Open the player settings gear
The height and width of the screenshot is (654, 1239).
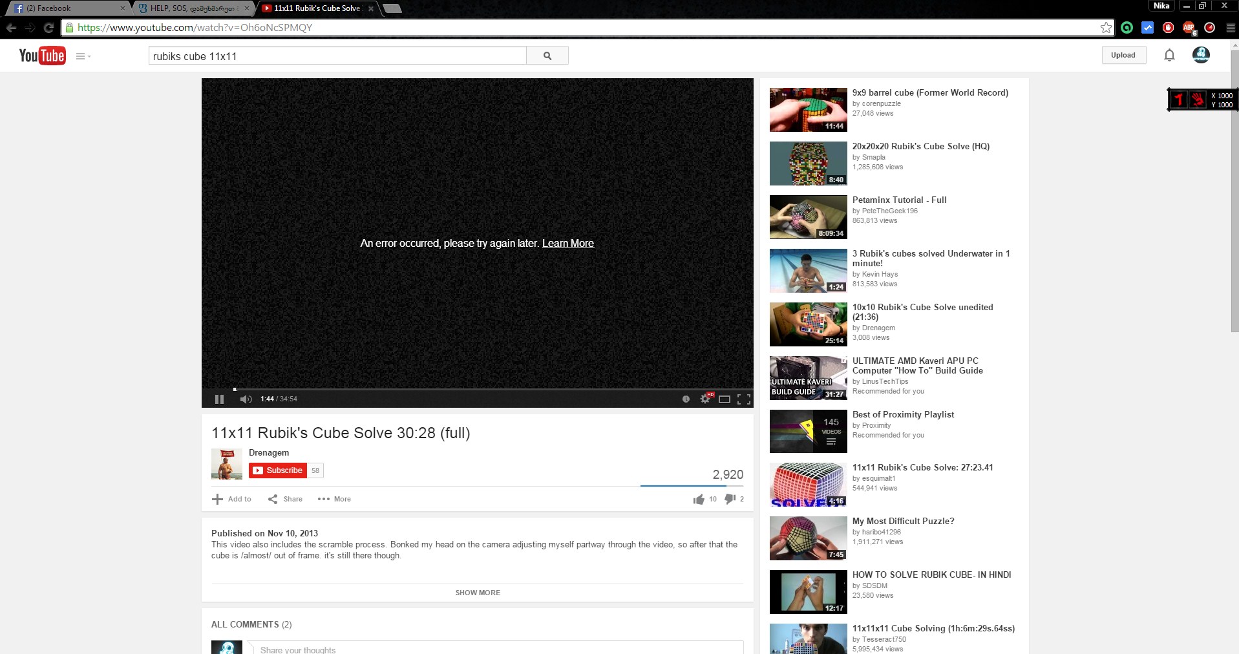(x=705, y=399)
